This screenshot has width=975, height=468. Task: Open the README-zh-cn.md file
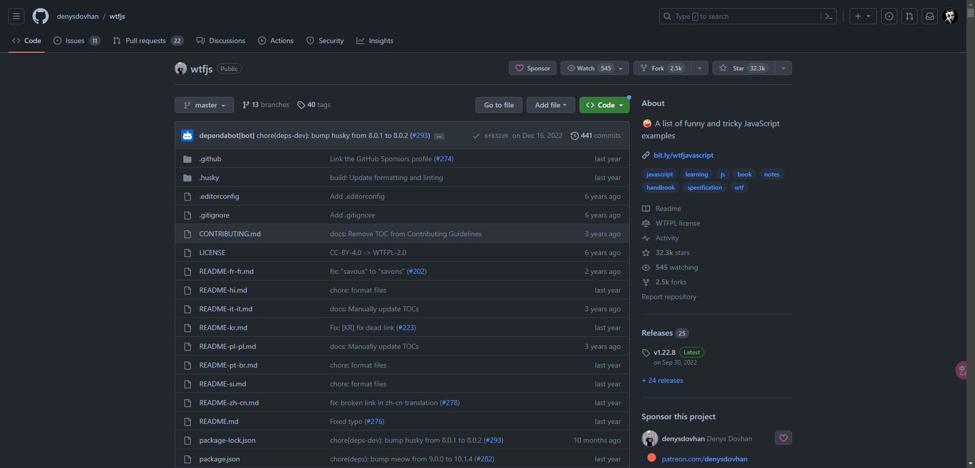pos(229,403)
